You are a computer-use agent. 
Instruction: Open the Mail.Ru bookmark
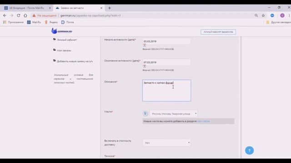coord(34,22)
